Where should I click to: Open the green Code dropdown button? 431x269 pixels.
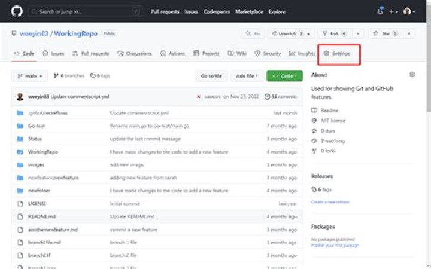(284, 76)
